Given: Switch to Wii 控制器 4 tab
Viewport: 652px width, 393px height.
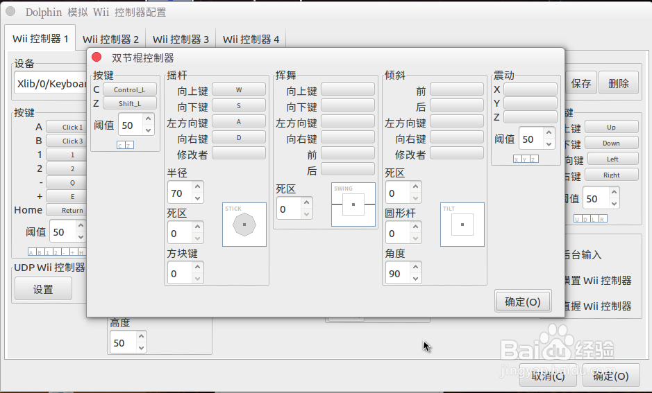Looking at the screenshot, I should (x=251, y=40).
